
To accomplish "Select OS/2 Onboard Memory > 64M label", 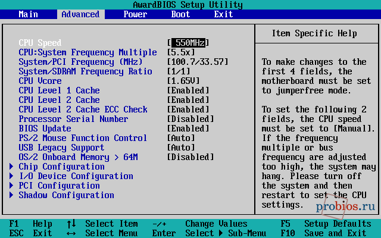I will pos(78,157).
